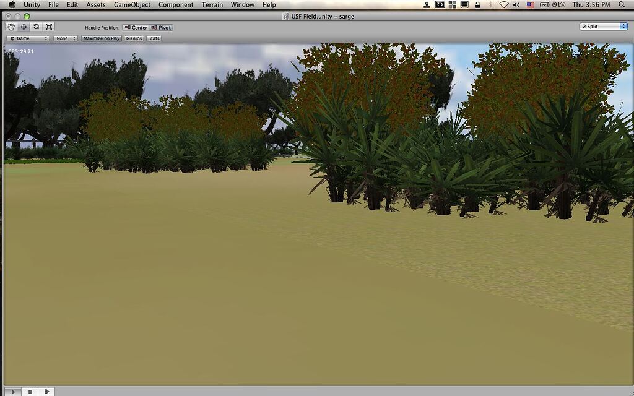This screenshot has height=396, width=634.
Task: Set Handle Position to Center
Action: pos(137,27)
